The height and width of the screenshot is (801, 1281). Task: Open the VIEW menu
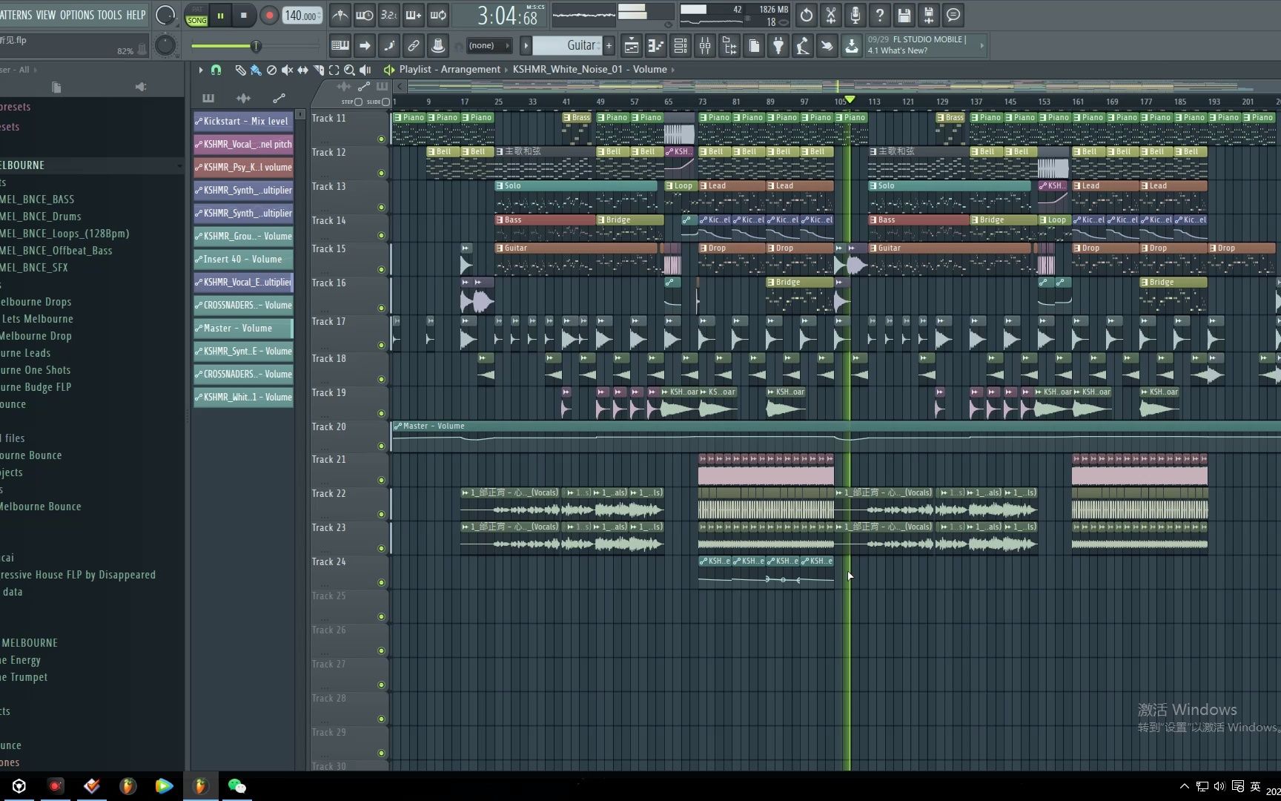coord(46,15)
